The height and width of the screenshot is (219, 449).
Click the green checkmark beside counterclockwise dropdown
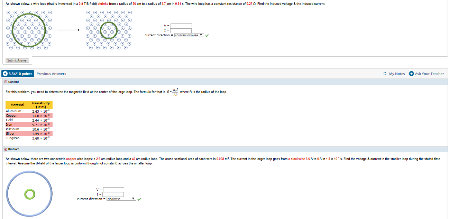207,35
